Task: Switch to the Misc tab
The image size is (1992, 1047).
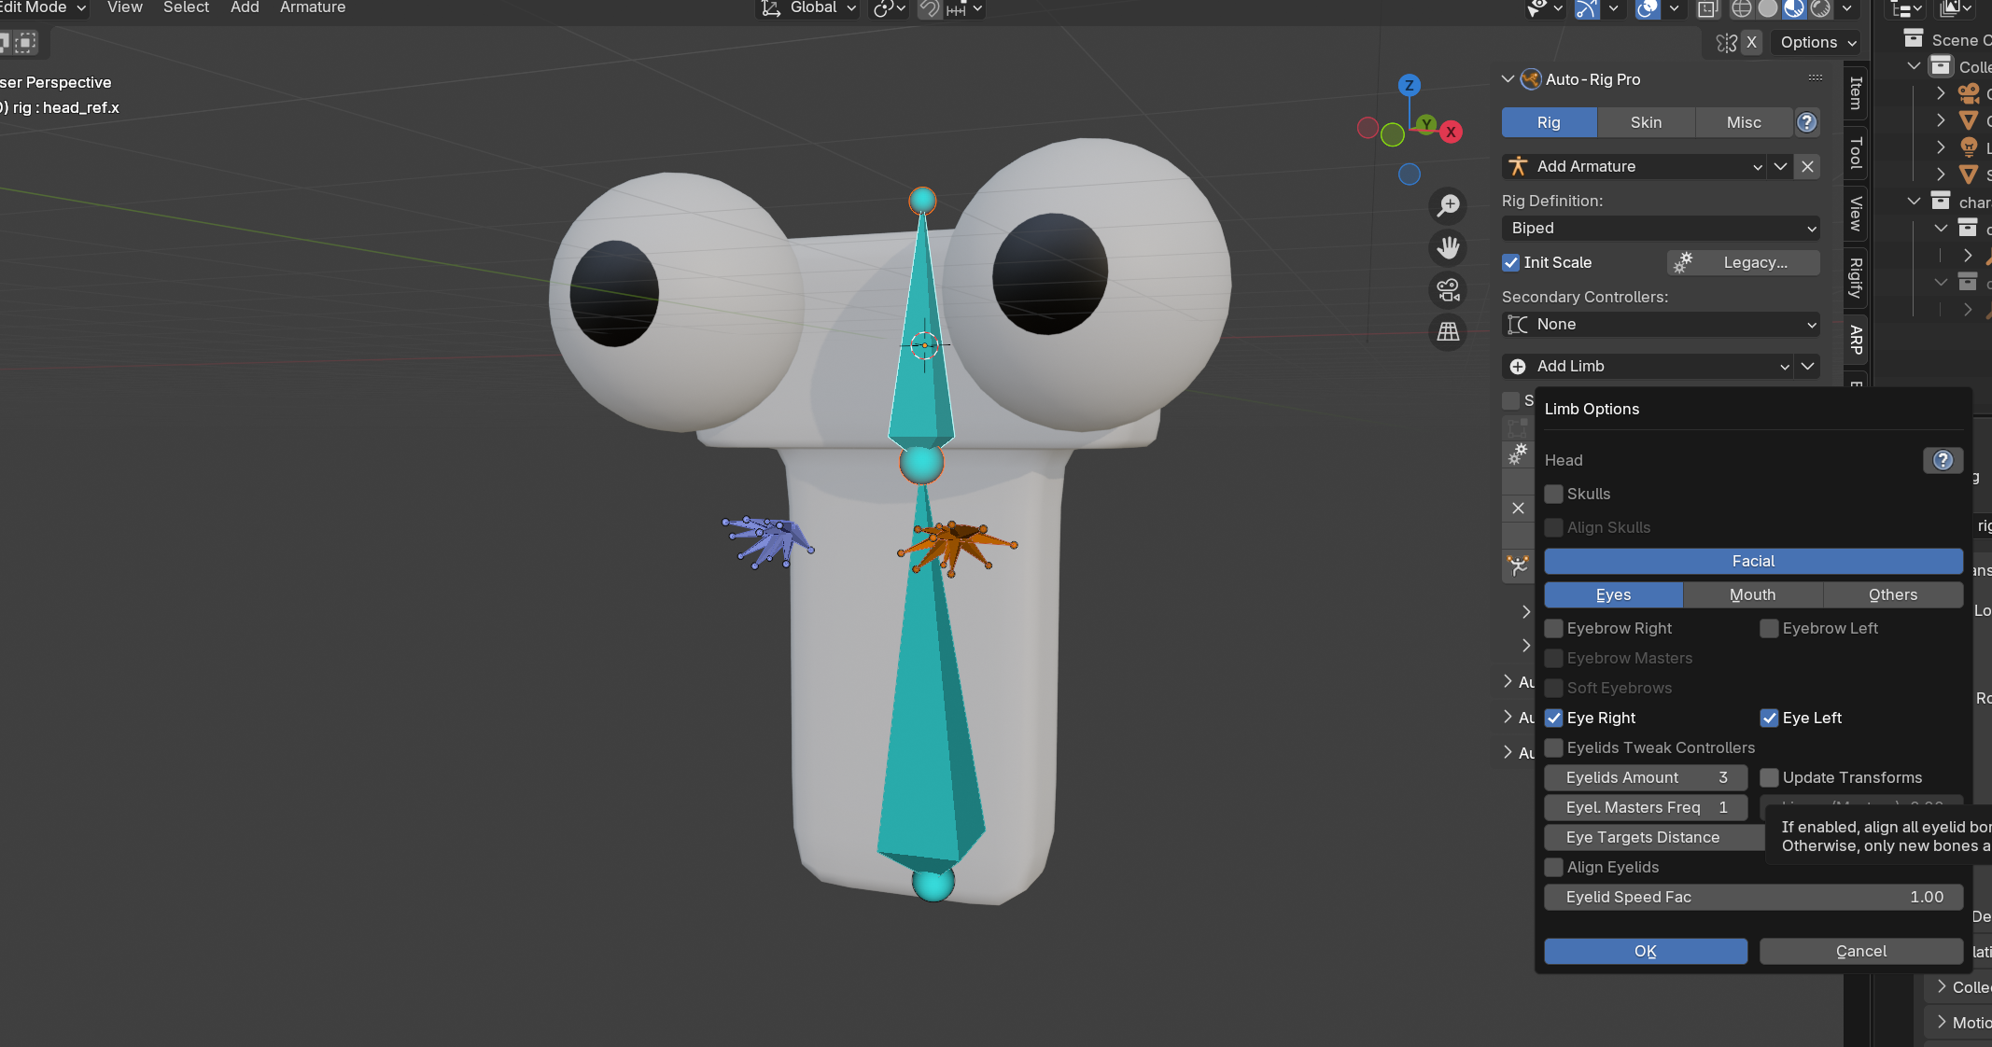Action: tap(1744, 122)
